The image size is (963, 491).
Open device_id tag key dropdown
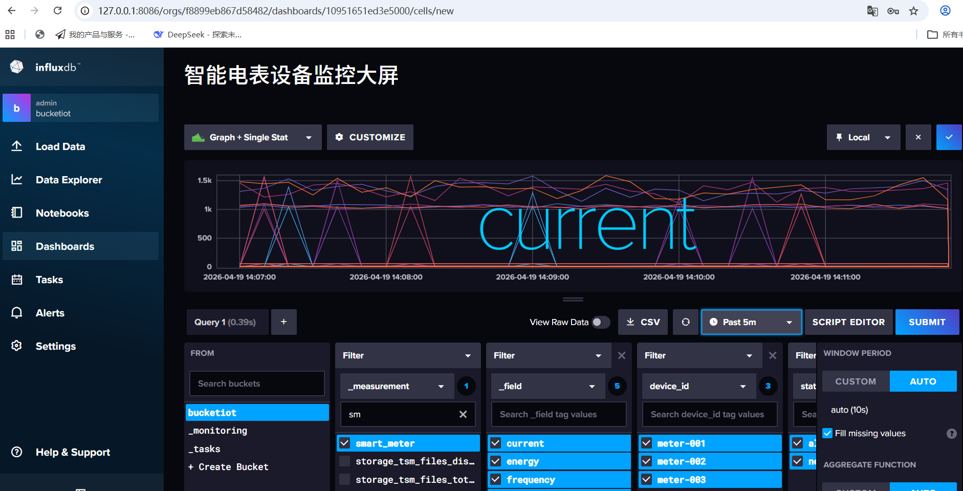coord(699,386)
